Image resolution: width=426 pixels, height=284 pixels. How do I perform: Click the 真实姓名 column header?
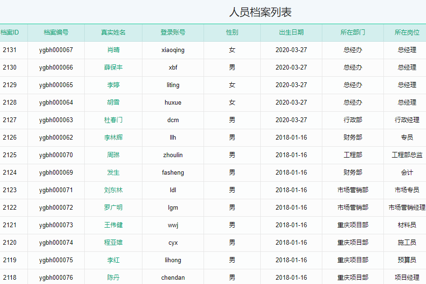pyautogui.click(x=113, y=33)
